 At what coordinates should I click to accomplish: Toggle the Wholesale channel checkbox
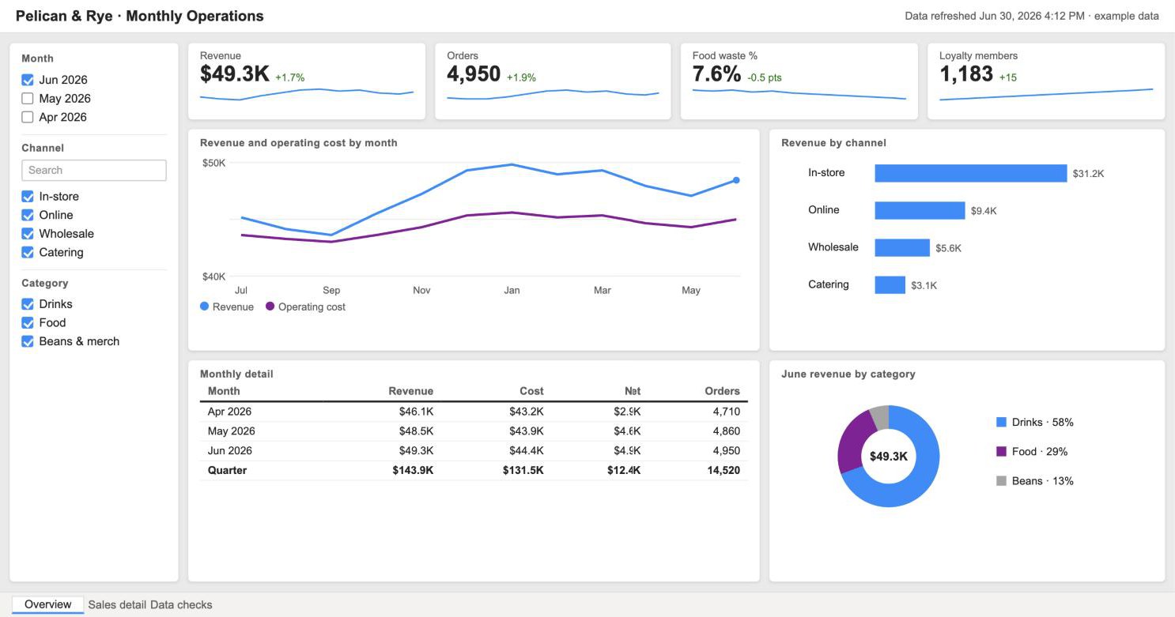tap(28, 234)
